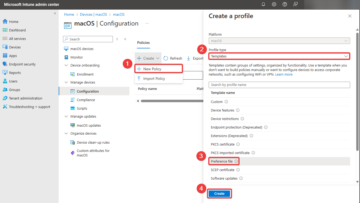The height and width of the screenshot is (203, 360).
Task: Click the Refresh icon in toolbar
Action: [x=166, y=58]
